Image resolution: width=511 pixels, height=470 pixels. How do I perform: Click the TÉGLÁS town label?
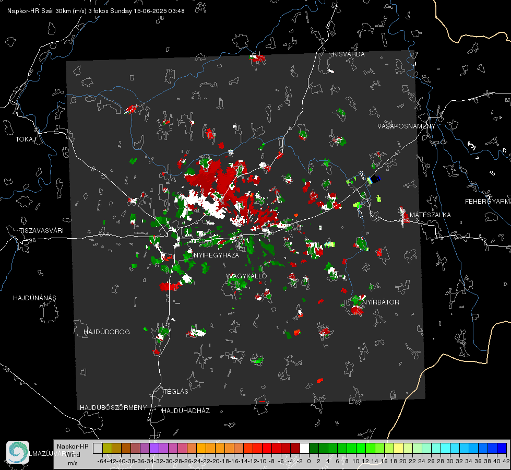point(176,392)
